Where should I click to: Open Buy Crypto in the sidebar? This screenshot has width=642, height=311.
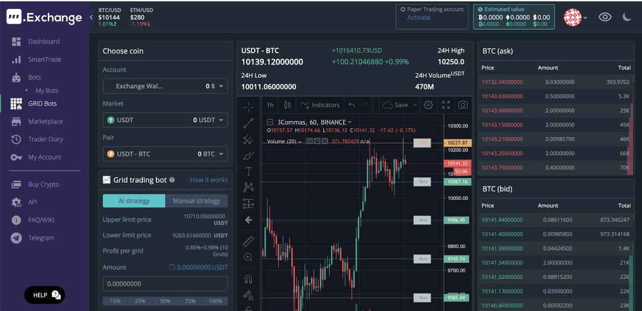35,185
